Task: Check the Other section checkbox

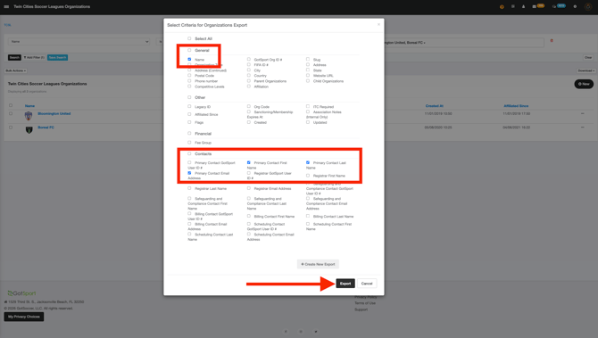Action: [189, 97]
